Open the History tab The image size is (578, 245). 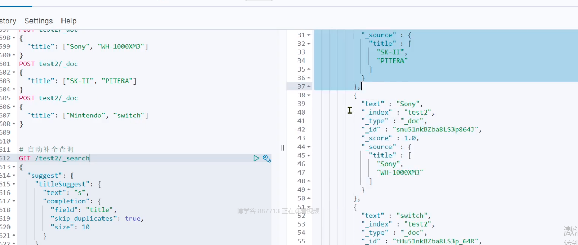click(x=8, y=21)
